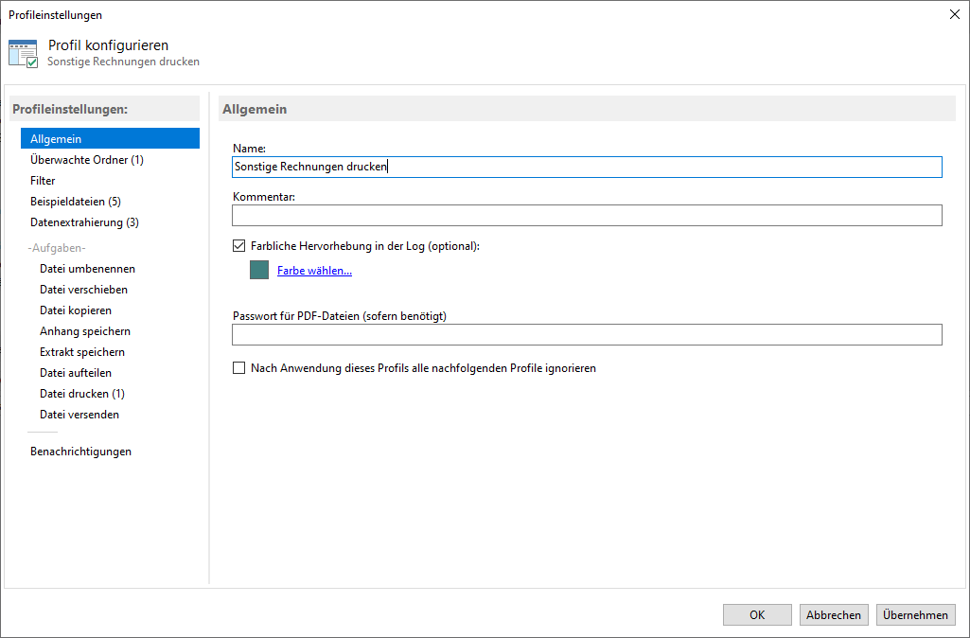Open Datenextrahierung (3) settings
Viewport: 970px width, 638px height.
84,222
